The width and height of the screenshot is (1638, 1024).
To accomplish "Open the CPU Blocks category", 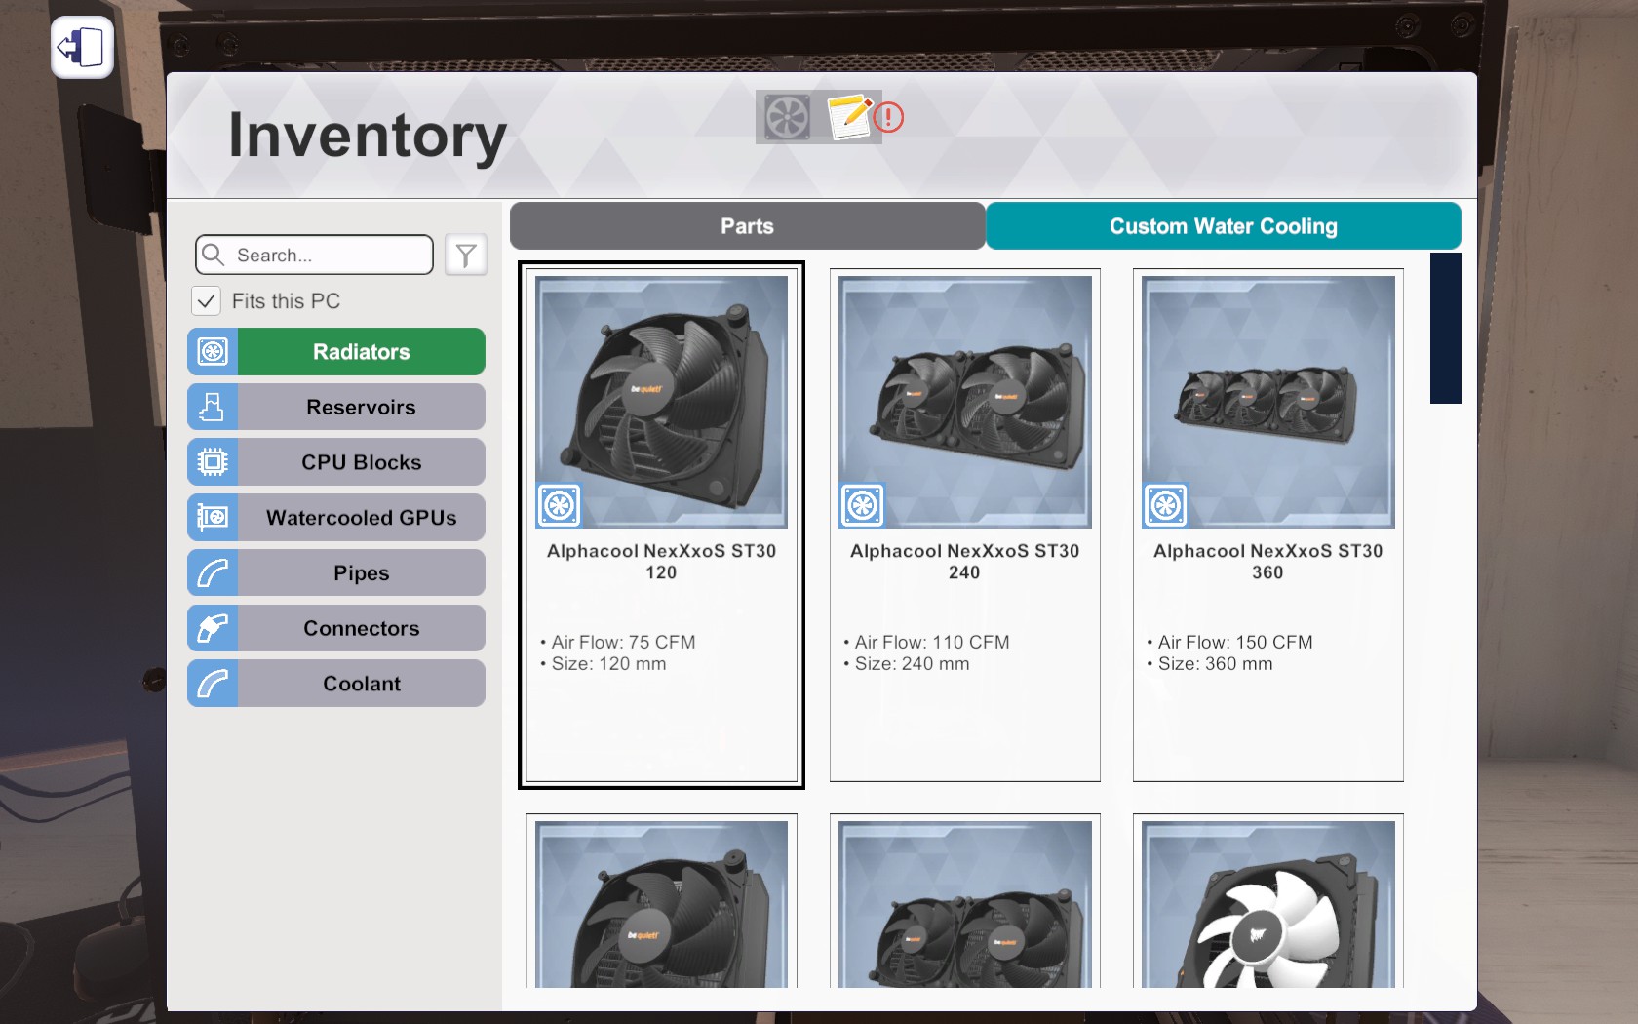I will 336,462.
